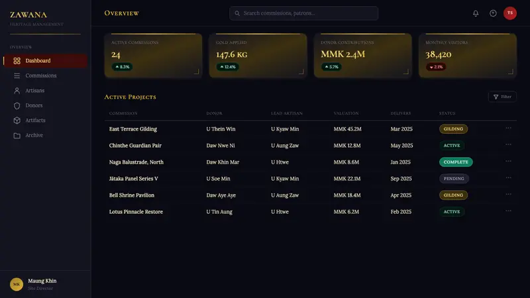This screenshot has height=298, width=530.
Task: Select donor U Thein Win
Action: (x=221, y=128)
